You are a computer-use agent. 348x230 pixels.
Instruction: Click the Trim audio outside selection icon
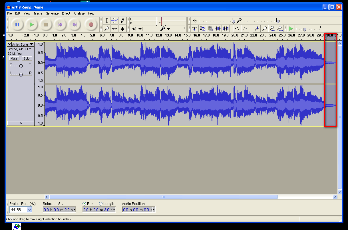pyautogui.click(x=218, y=29)
